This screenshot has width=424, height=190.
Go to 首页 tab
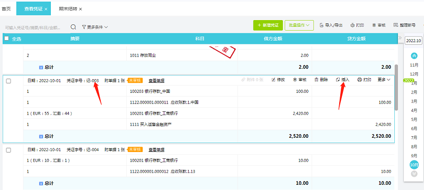pos(6,9)
